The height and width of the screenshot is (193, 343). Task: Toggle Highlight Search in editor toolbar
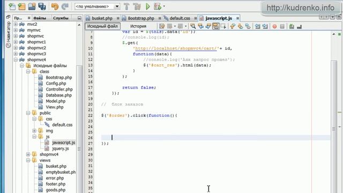click(215, 26)
